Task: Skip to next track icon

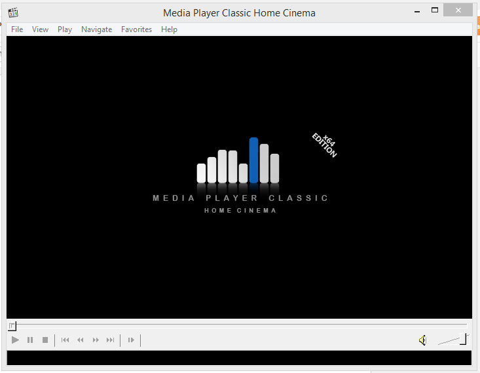Action: 110,340
